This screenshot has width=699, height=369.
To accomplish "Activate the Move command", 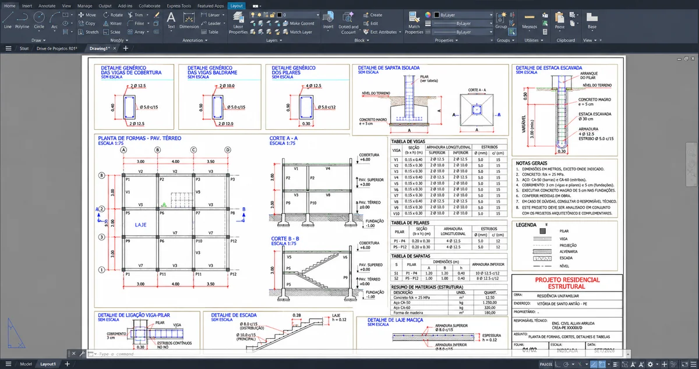I will coord(86,15).
